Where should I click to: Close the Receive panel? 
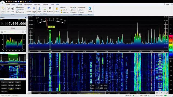tap(27, 17)
